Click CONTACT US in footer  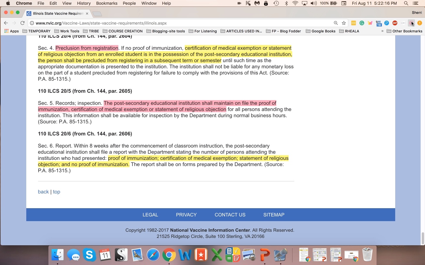tap(230, 215)
